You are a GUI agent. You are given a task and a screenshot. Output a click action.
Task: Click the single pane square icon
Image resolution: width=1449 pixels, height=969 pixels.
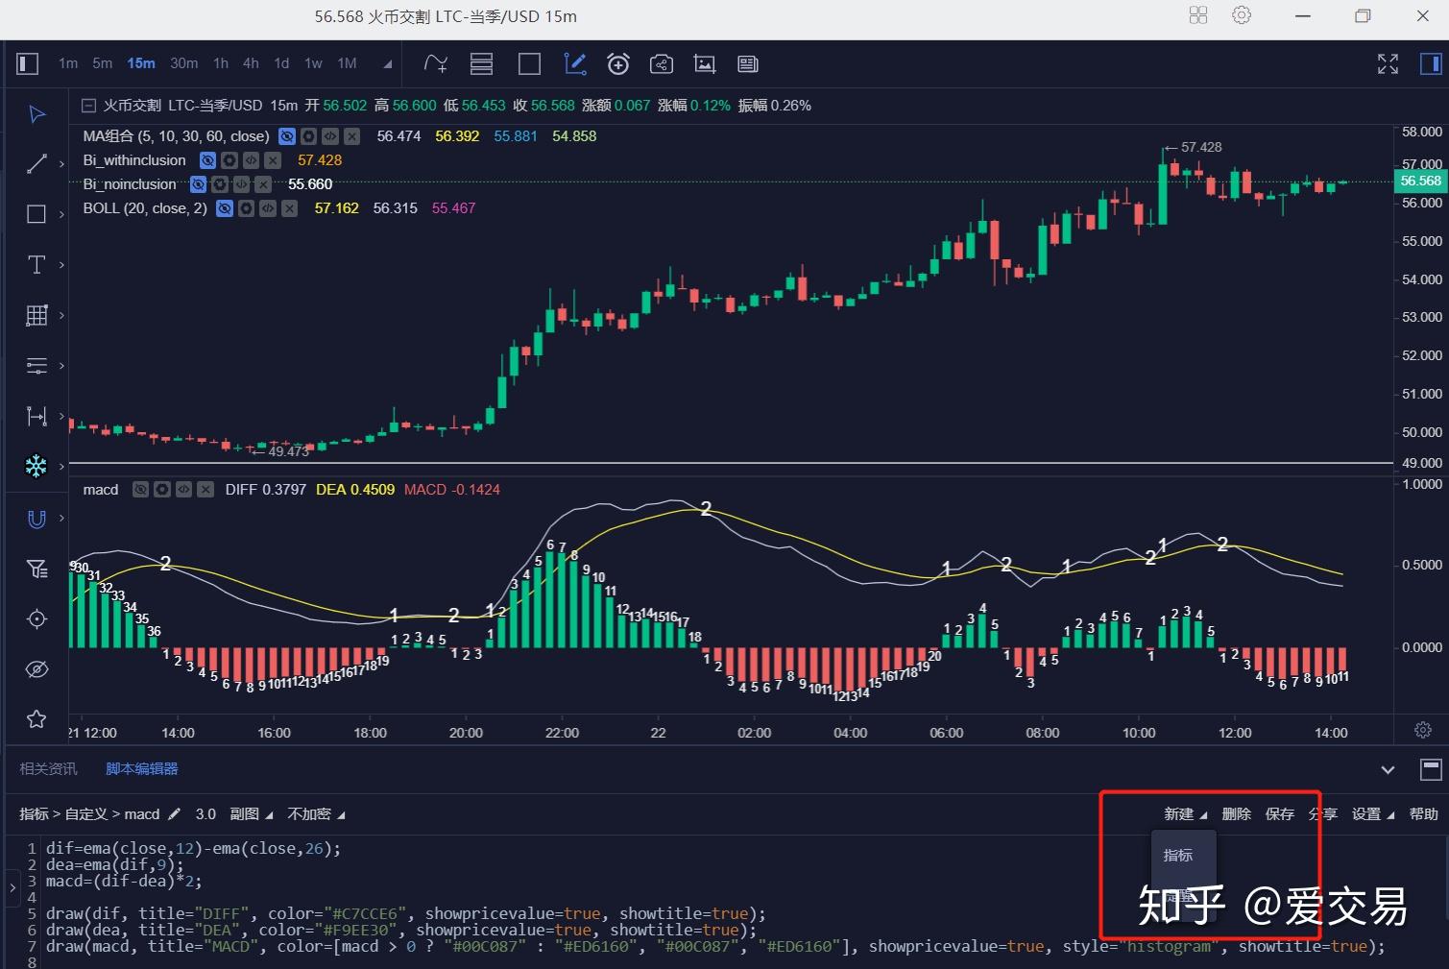point(529,64)
